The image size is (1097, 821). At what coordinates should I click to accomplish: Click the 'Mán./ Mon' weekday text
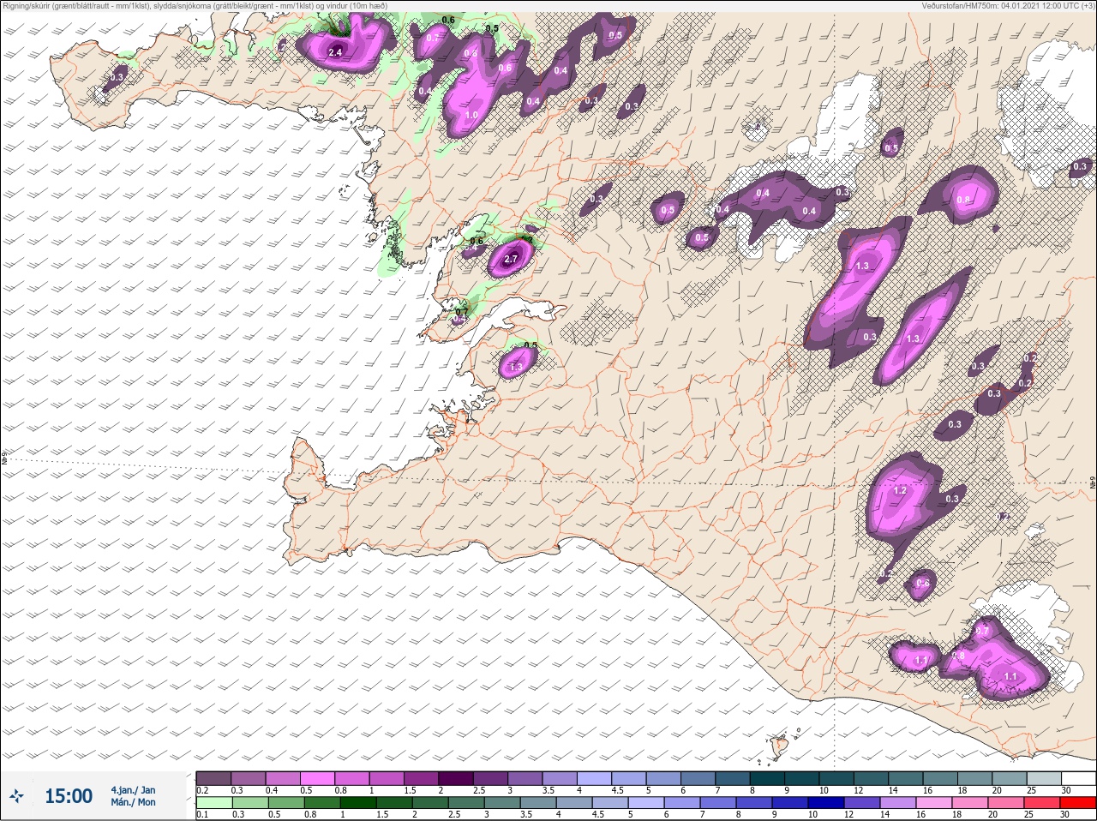point(133,802)
